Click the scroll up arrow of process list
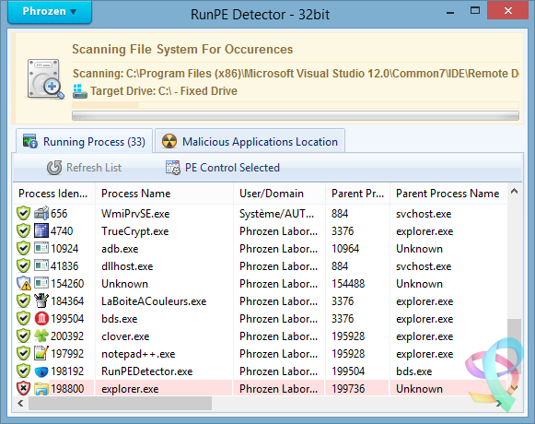 coord(514,192)
